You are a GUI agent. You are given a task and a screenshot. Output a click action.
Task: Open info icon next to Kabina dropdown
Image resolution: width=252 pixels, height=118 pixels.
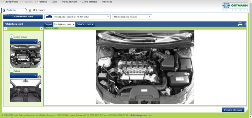[x=40, y=77]
